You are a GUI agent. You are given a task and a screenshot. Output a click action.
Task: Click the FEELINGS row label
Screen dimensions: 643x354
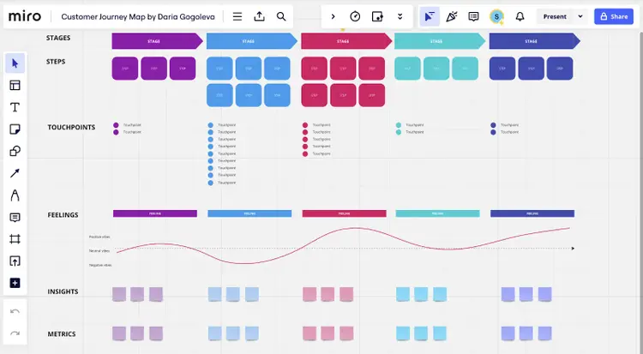(x=63, y=215)
